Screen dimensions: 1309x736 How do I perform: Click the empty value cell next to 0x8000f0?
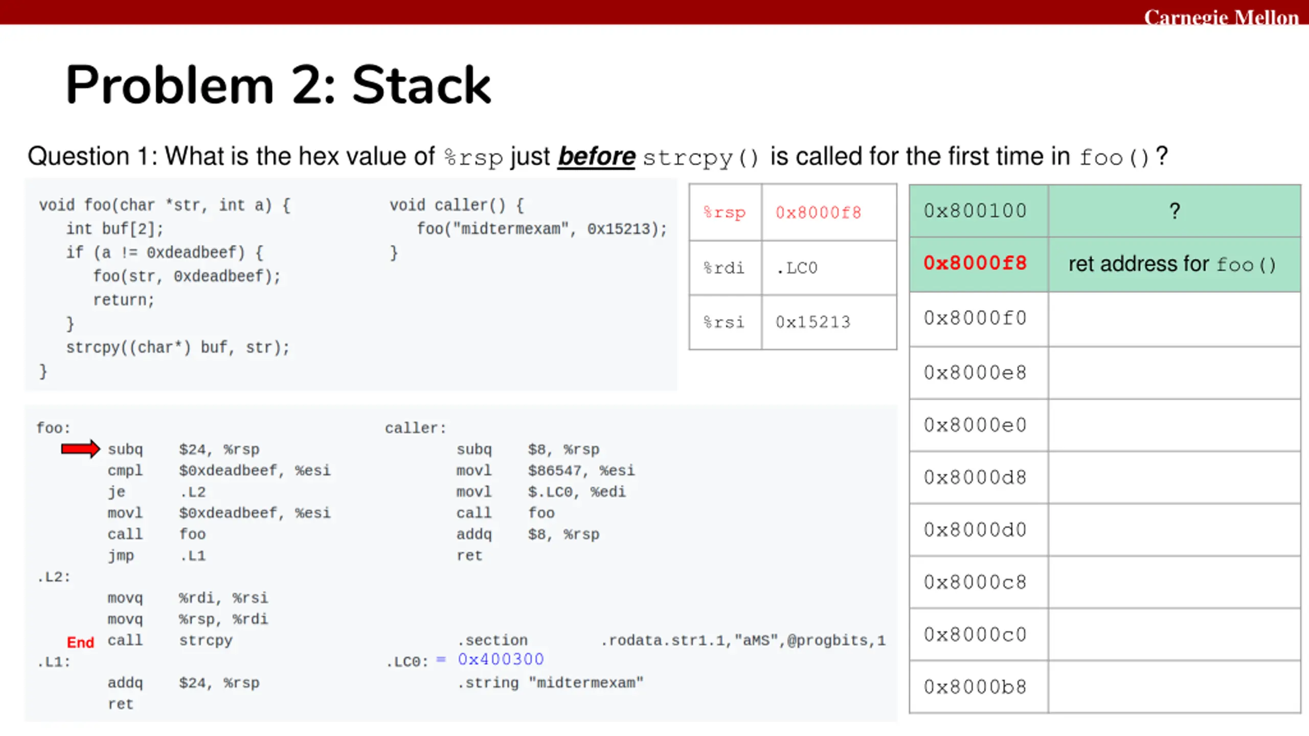(x=1175, y=319)
